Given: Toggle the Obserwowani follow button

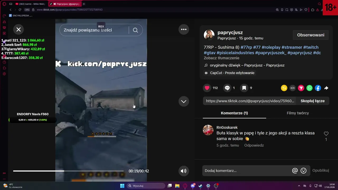Looking at the screenshot, I should coord(311,35).
